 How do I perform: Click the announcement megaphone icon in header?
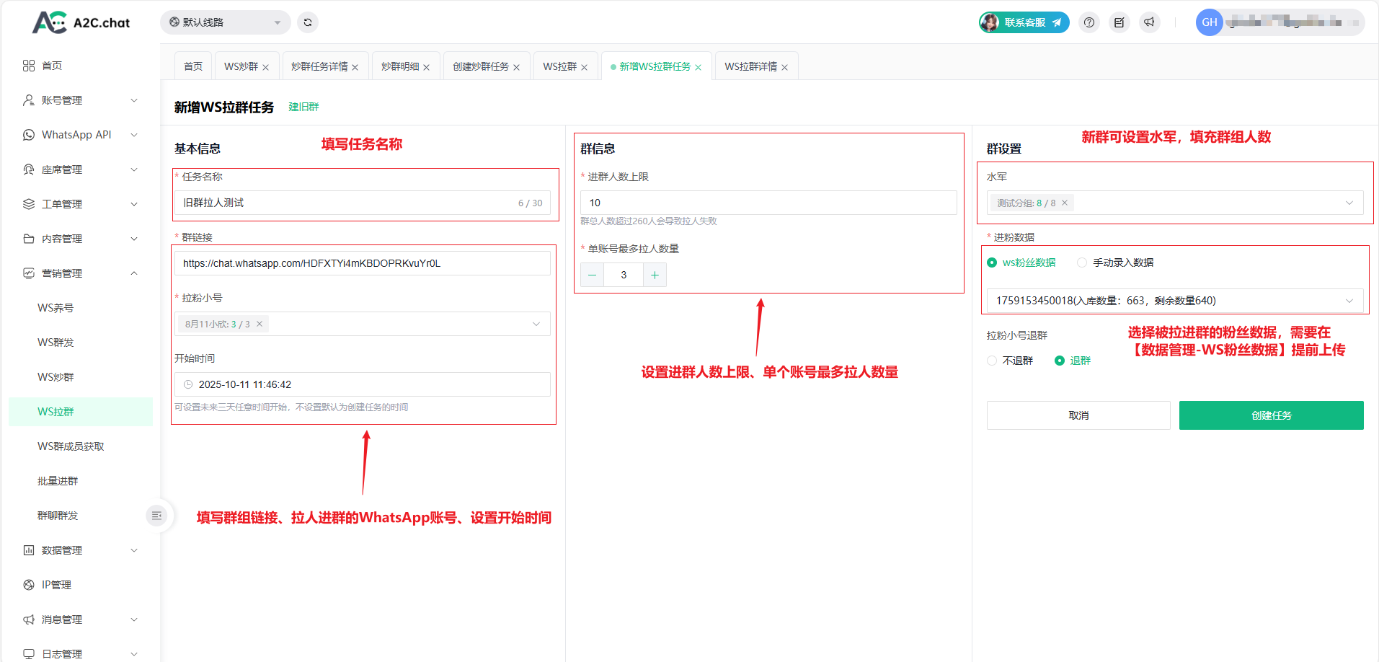[1149, 22]
